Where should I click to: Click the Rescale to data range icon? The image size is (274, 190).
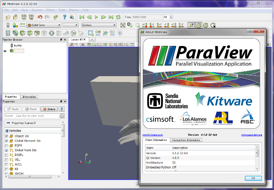pyautogui.click(x=22, y=25)
